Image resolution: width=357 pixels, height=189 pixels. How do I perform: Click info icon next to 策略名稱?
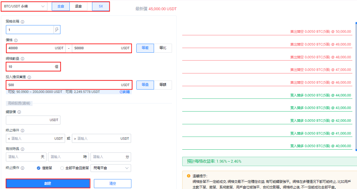[x=23, y=22]
